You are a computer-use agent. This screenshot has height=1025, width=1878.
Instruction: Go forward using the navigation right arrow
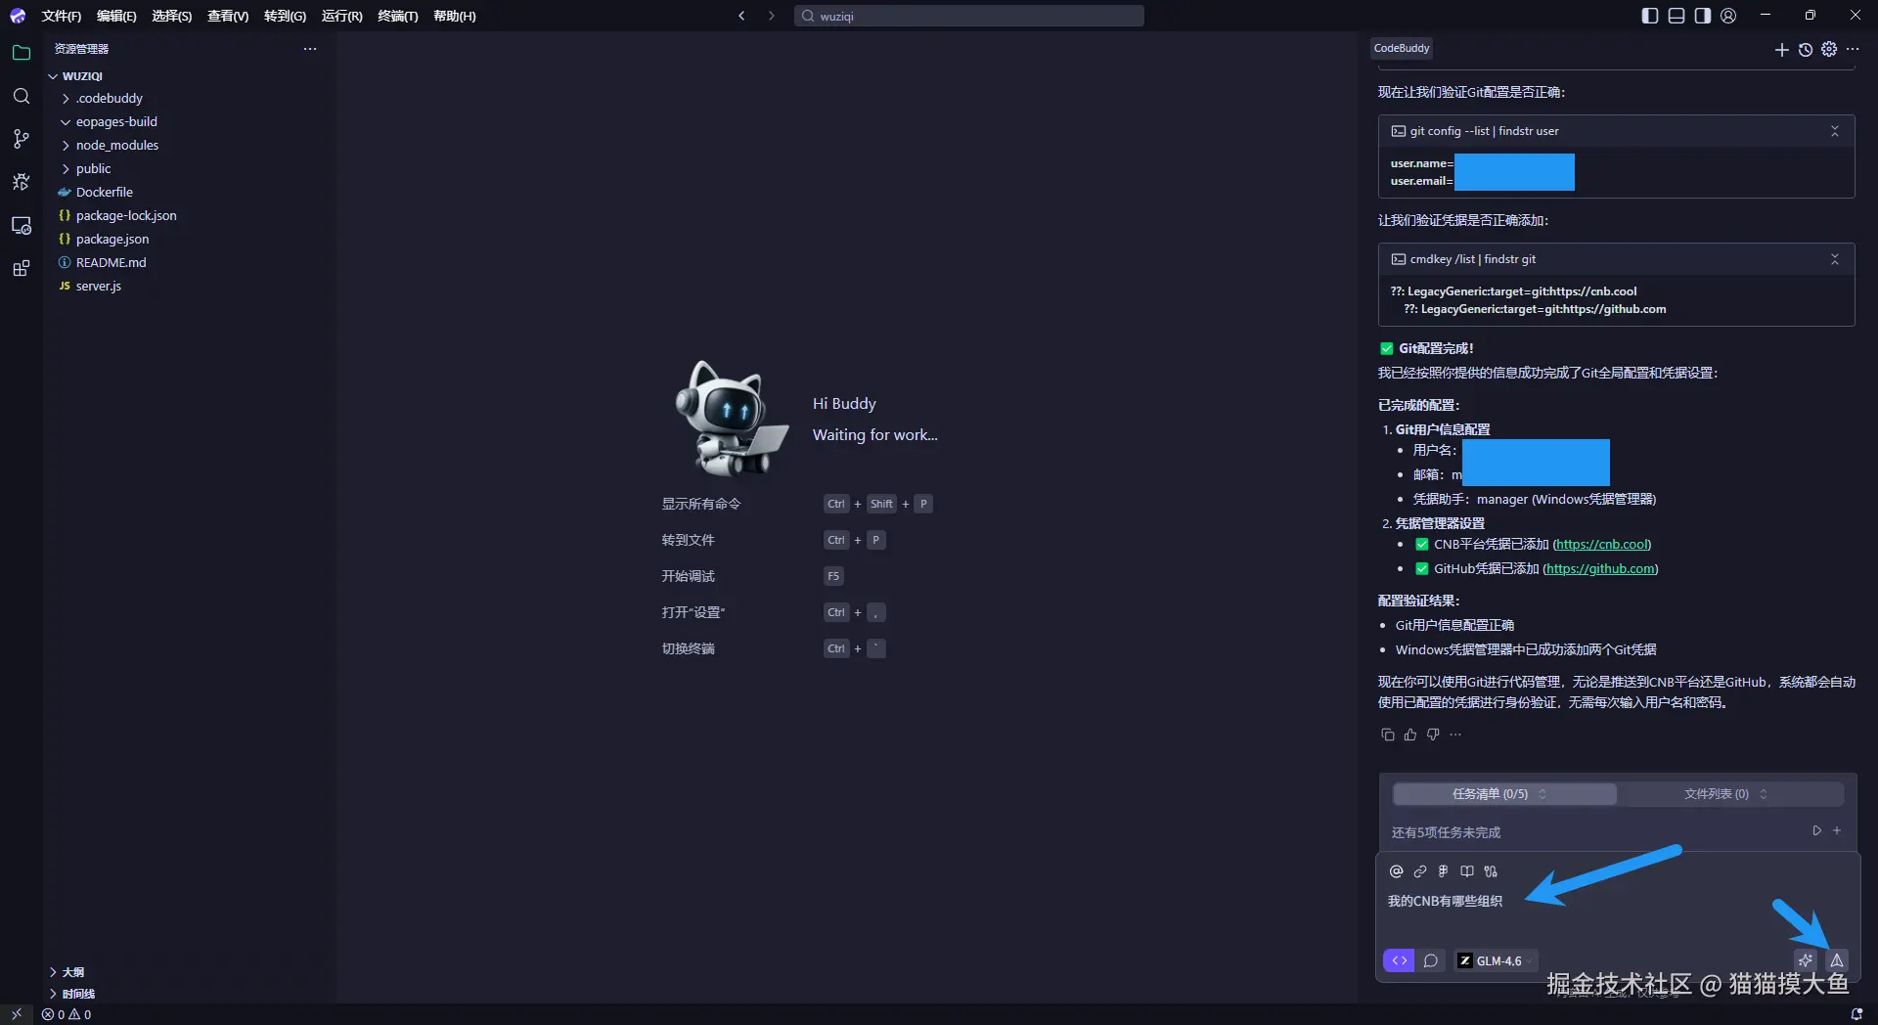click(771, 16)
